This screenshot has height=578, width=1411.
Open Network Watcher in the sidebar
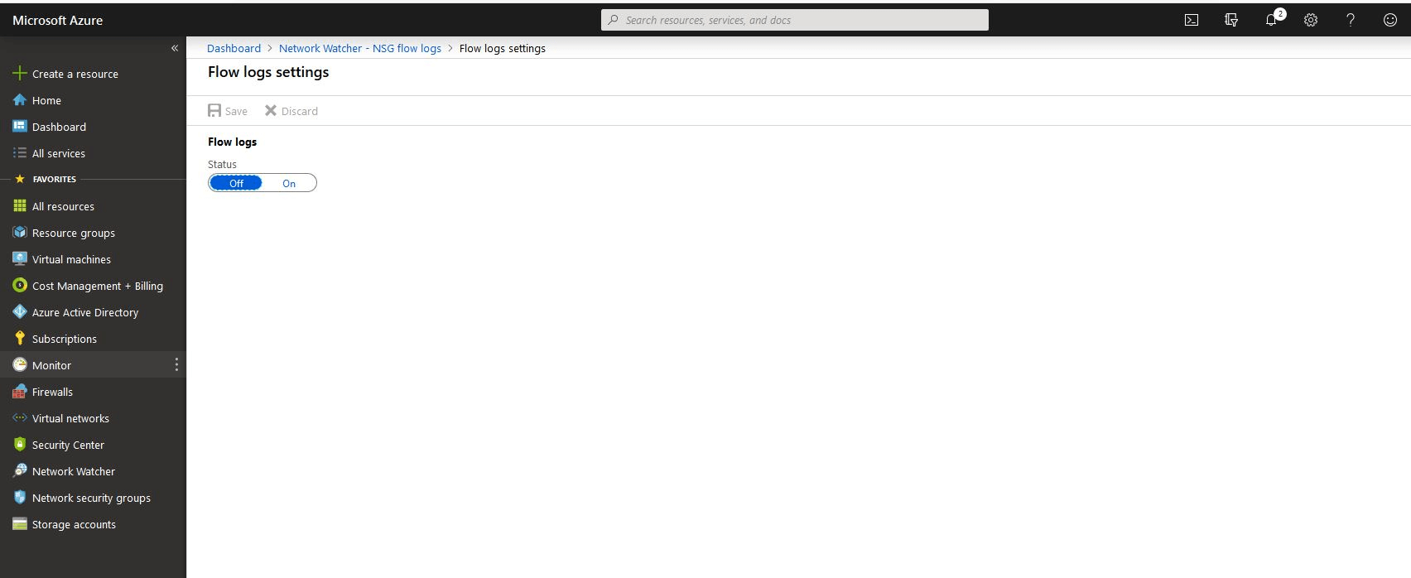74,471
